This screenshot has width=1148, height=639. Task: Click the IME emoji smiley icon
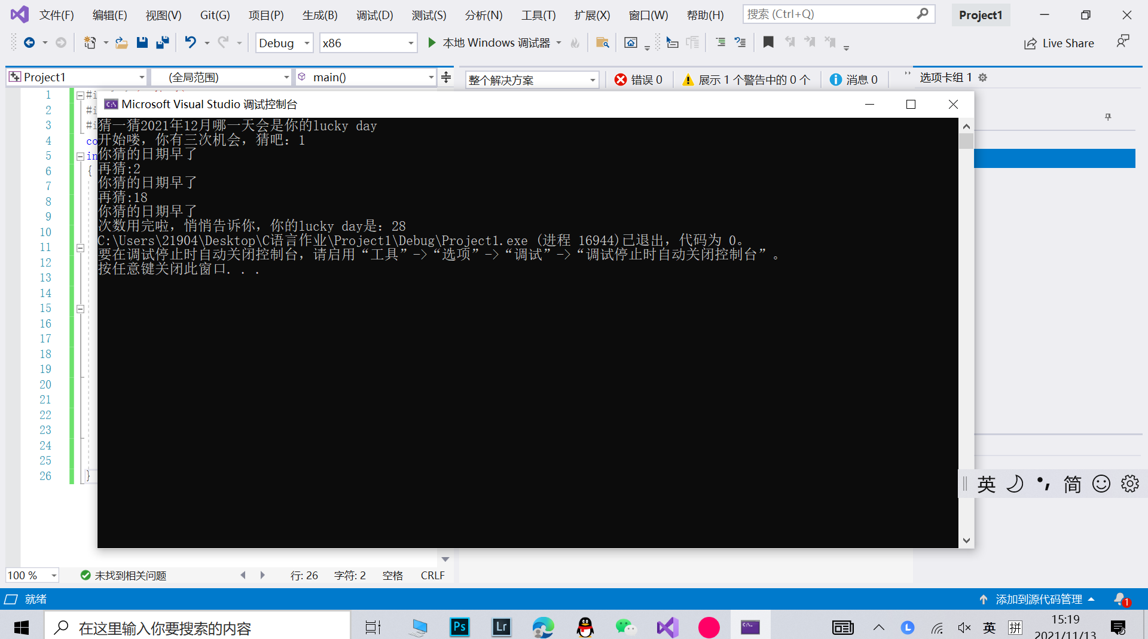coord(1101,484)
